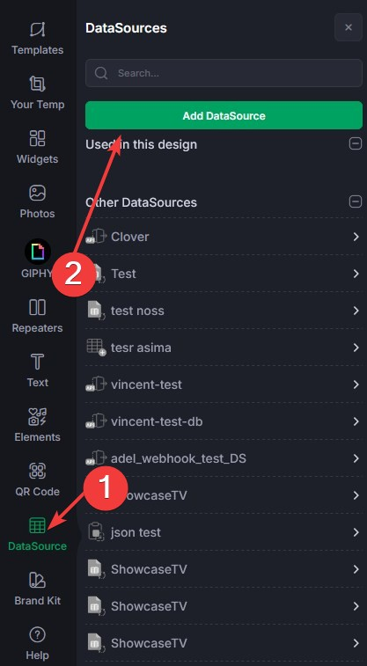367x666 pixels.
Task: Click the Add DataSource button
Action: coord(224,115)
